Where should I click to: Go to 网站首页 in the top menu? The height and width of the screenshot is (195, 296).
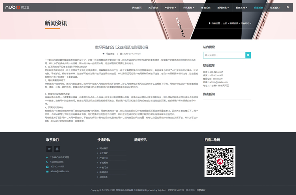tap(137, 8)
